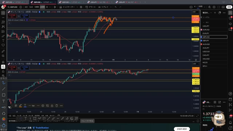Select the text tool in the left sidebar

point(3,40)
